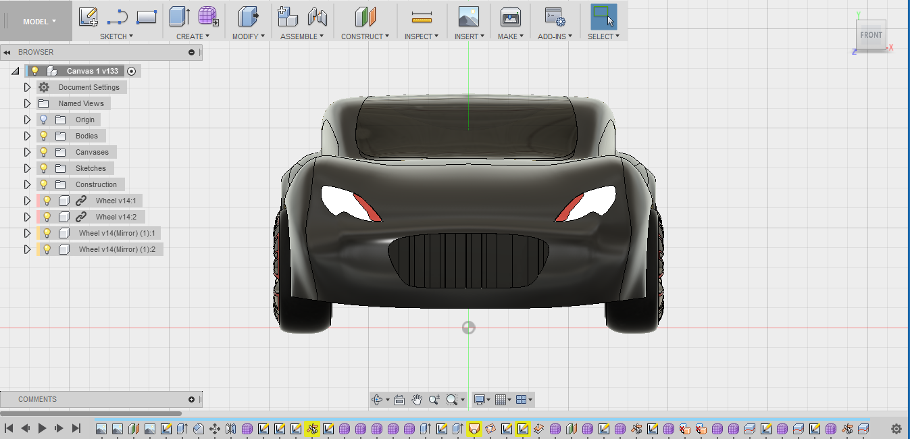910x439 pixels.
Task: Select the Pan hand tool
Action: coord(417,400)
